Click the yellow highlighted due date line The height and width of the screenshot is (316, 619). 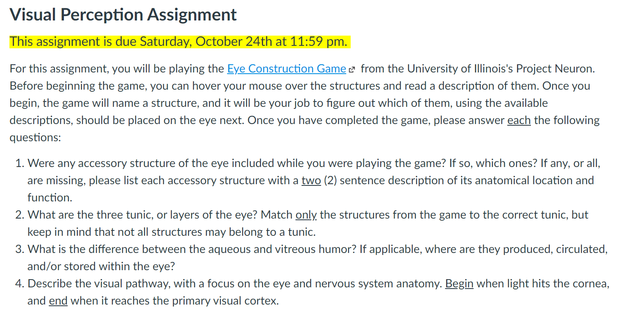click(180, 41)
